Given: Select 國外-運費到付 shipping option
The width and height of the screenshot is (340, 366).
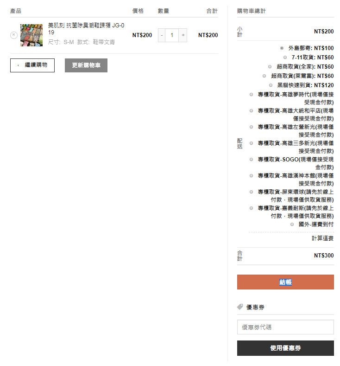Looking at the screenshot, I should [292, 225].
